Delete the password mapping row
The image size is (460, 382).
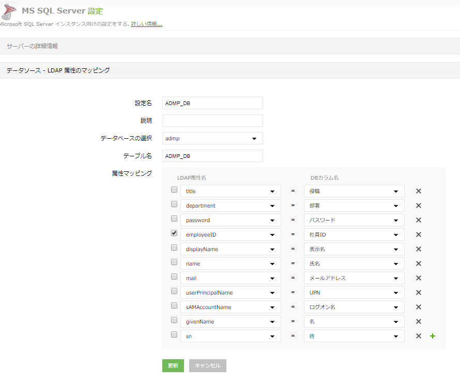(418, 220)
